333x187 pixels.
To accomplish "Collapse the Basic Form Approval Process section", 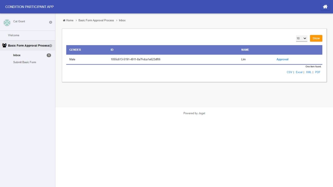I will coord(51,46).
